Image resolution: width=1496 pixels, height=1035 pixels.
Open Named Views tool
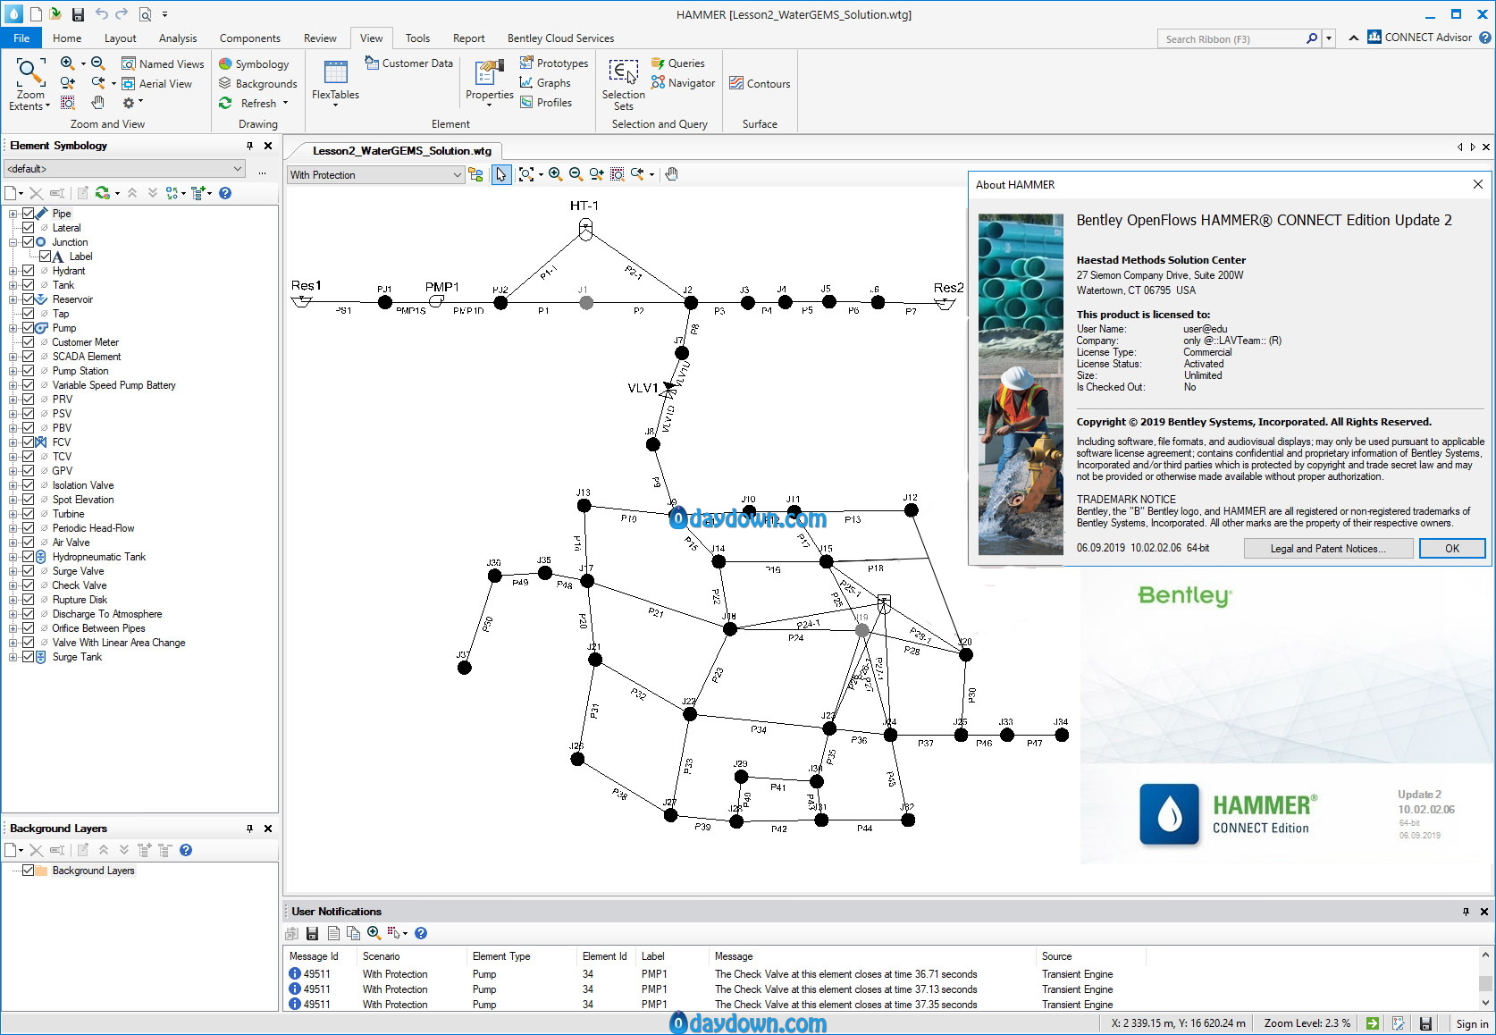coord(163,64)
